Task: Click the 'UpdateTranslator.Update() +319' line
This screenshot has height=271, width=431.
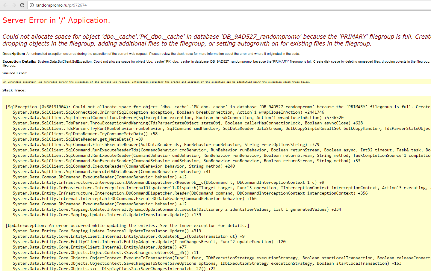Action: coord(107,231)
